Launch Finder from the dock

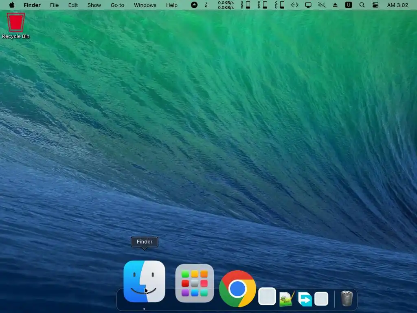pyautogui.click(x=144, y=281)
